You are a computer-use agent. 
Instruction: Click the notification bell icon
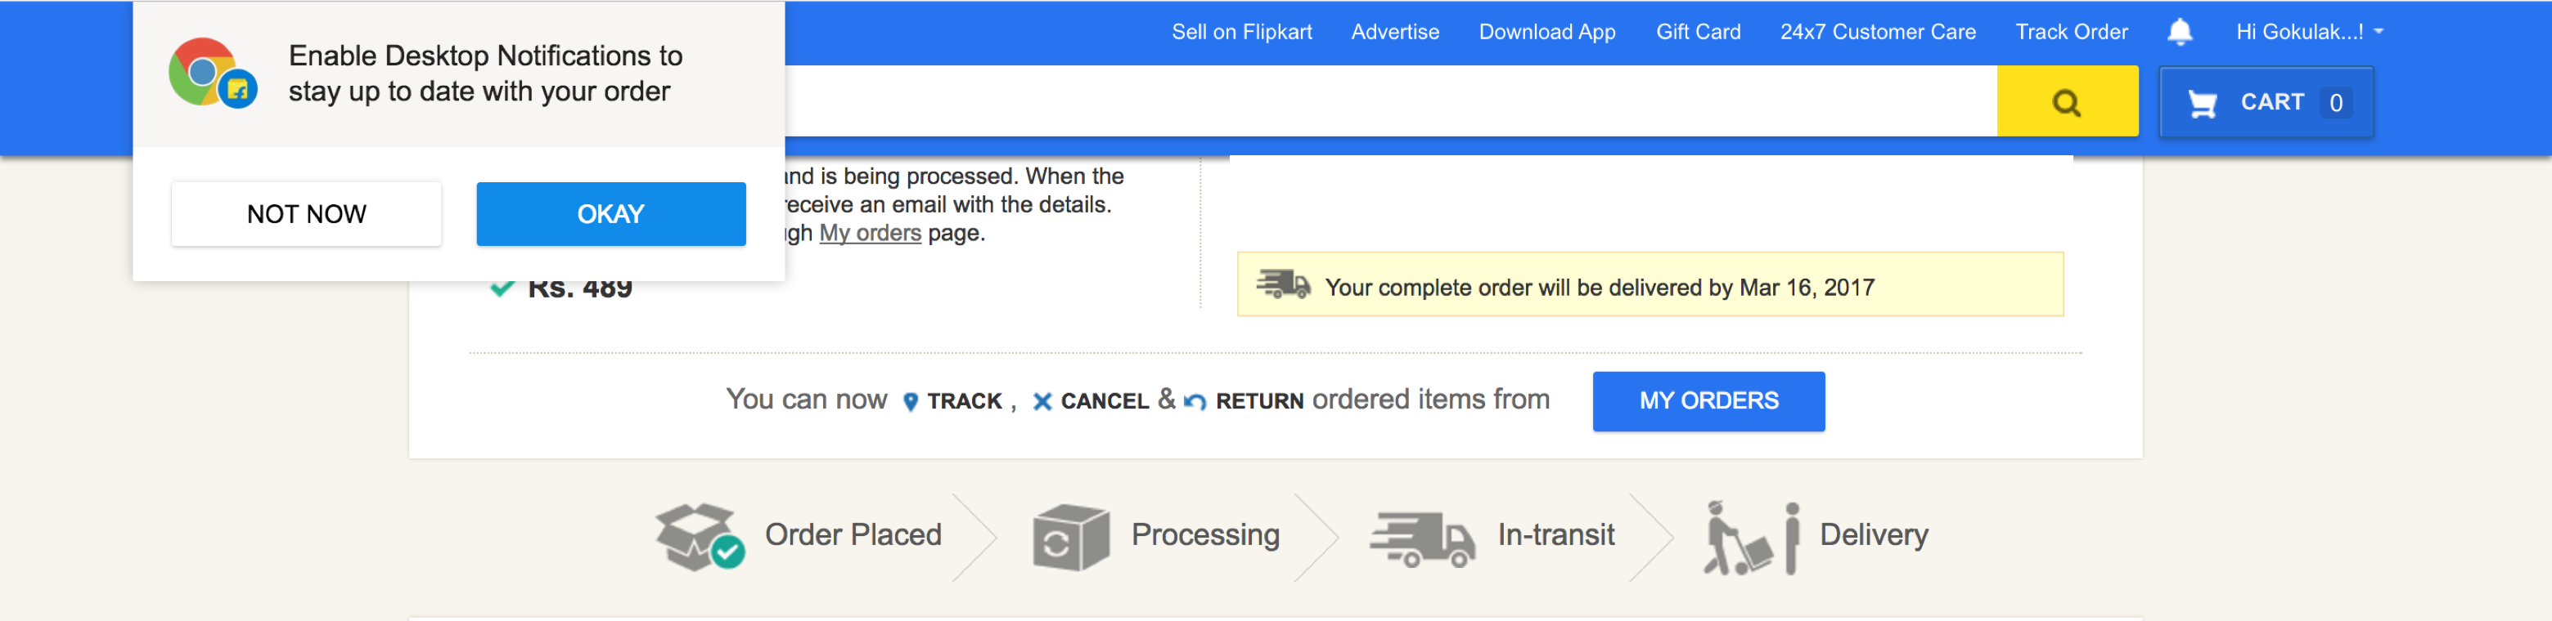click(2180, 33)
